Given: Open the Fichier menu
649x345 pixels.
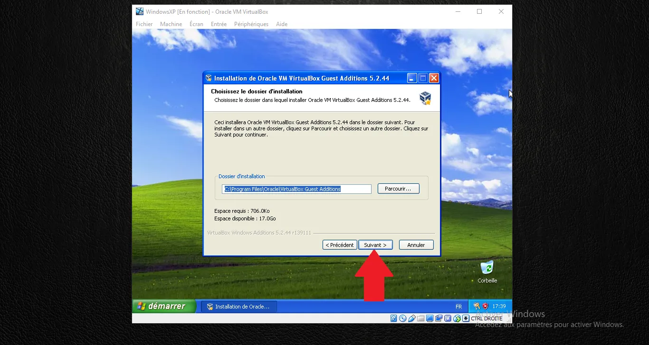Looking at the screenshot, I should pos(144,24).
